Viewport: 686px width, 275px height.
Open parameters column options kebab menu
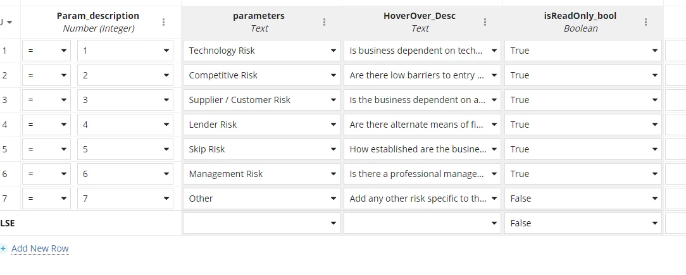[324, 22]
